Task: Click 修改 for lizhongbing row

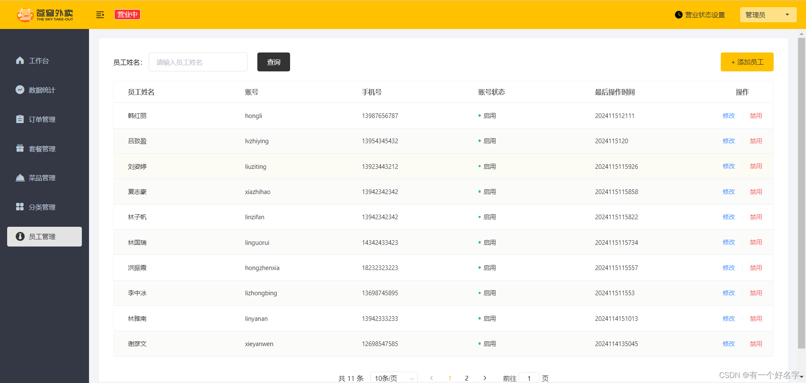Action: pyautogui.click(x=729, y=293)
